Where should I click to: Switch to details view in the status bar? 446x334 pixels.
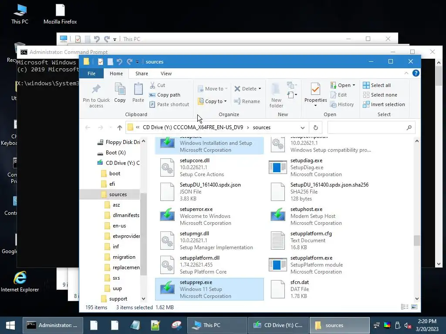click(x=405, y=307)
